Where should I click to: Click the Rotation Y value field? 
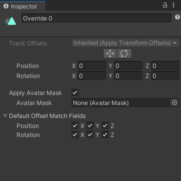[128, 76]
